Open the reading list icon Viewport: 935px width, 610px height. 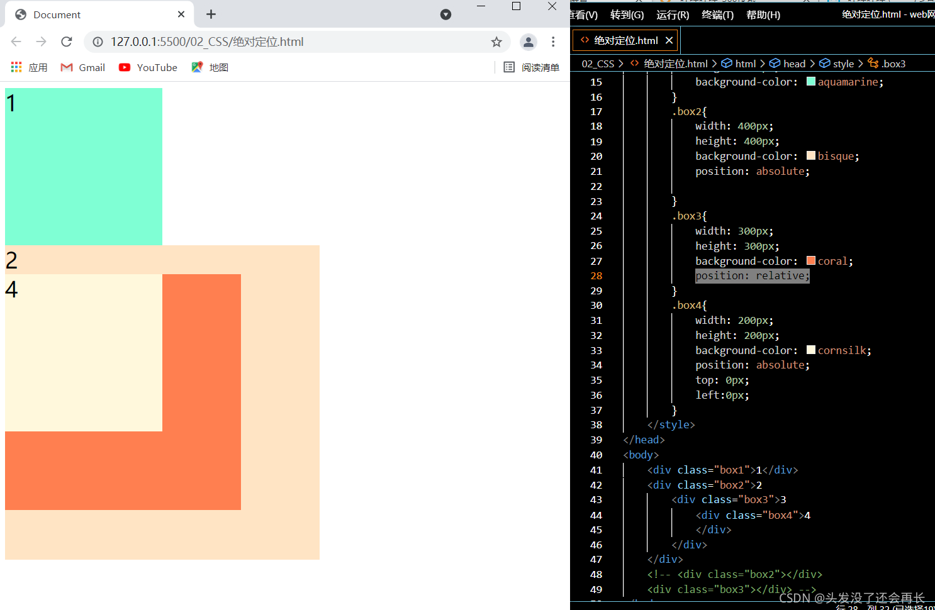click(x=509, y=67)
